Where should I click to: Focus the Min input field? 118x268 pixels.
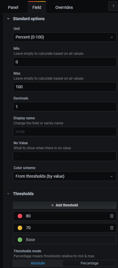[x=65, y=62]
